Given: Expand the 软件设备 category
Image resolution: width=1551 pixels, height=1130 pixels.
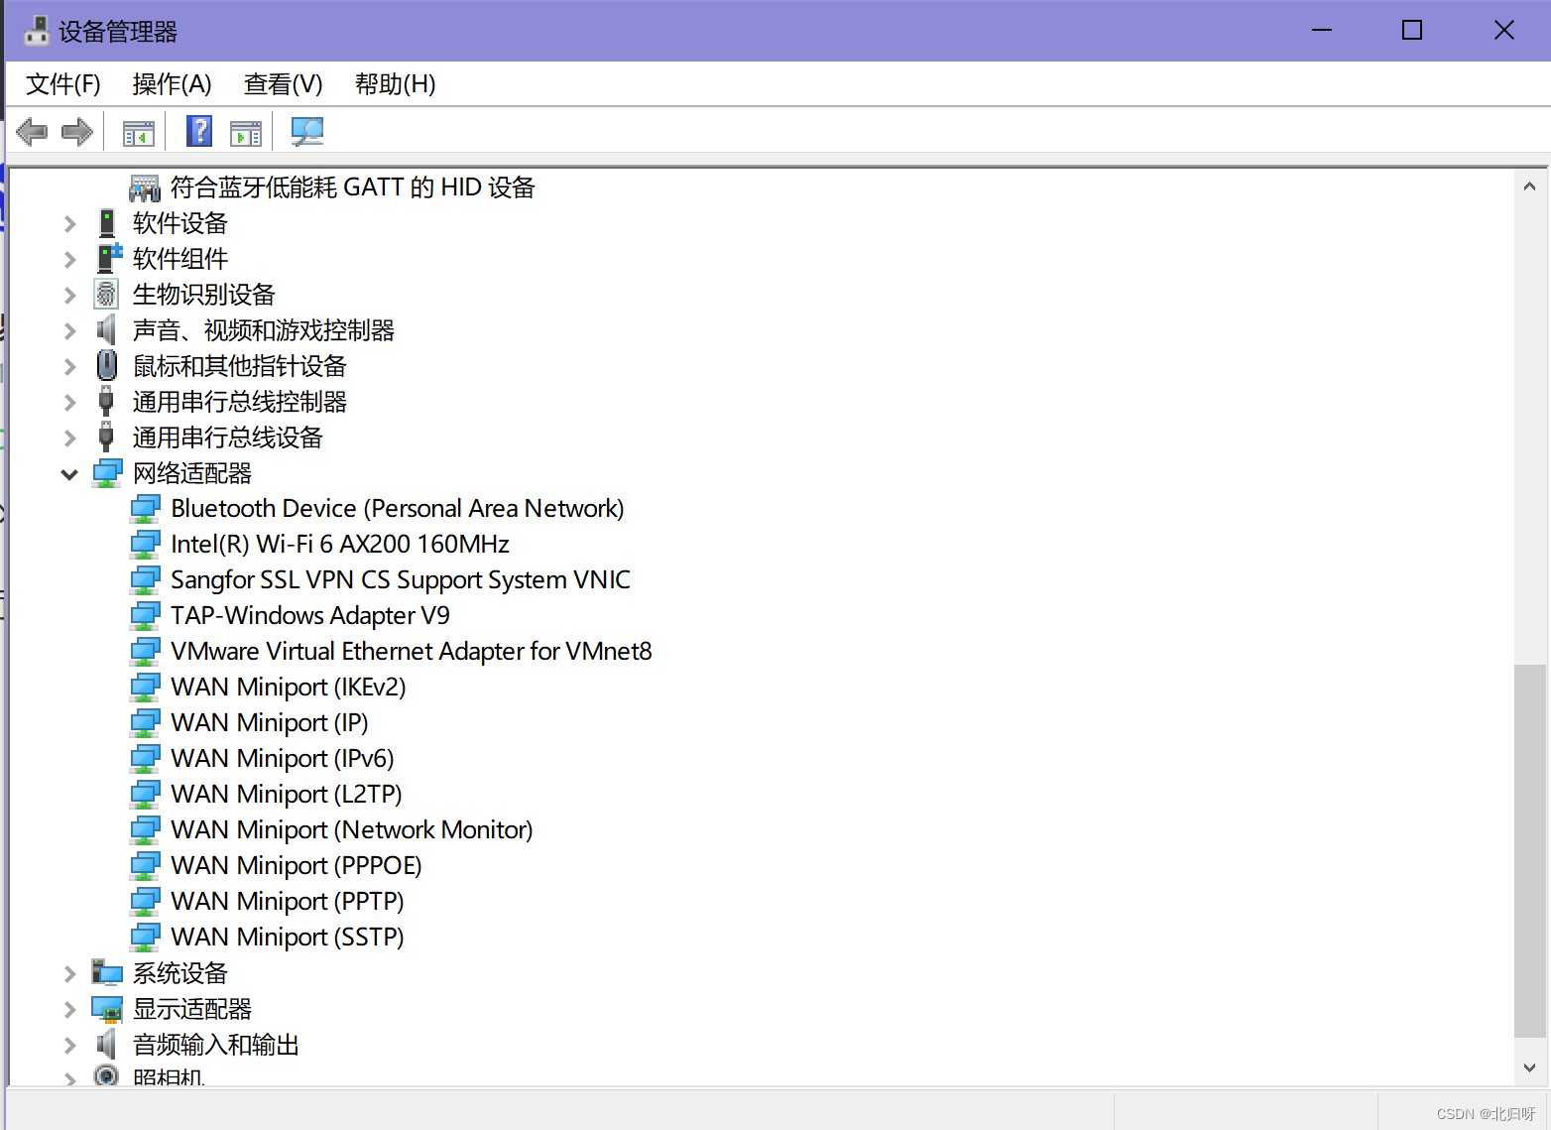Looking at the screenshot, I should [x=69, y=224].
